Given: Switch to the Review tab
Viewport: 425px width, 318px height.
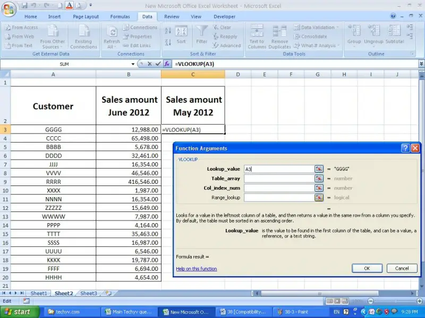Looking at the screenshot, I should click(x=172, y=16).
